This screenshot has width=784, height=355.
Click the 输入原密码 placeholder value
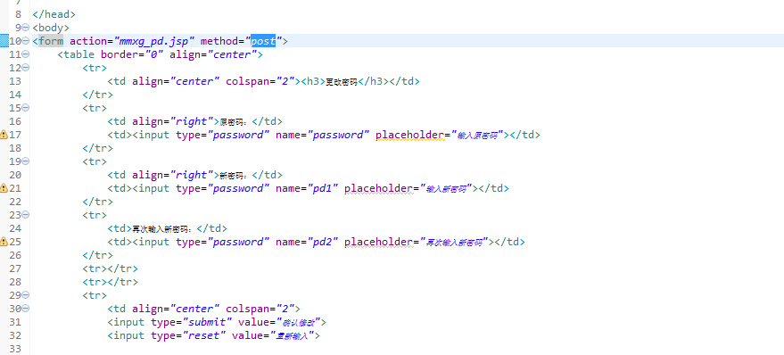point(478,135)
